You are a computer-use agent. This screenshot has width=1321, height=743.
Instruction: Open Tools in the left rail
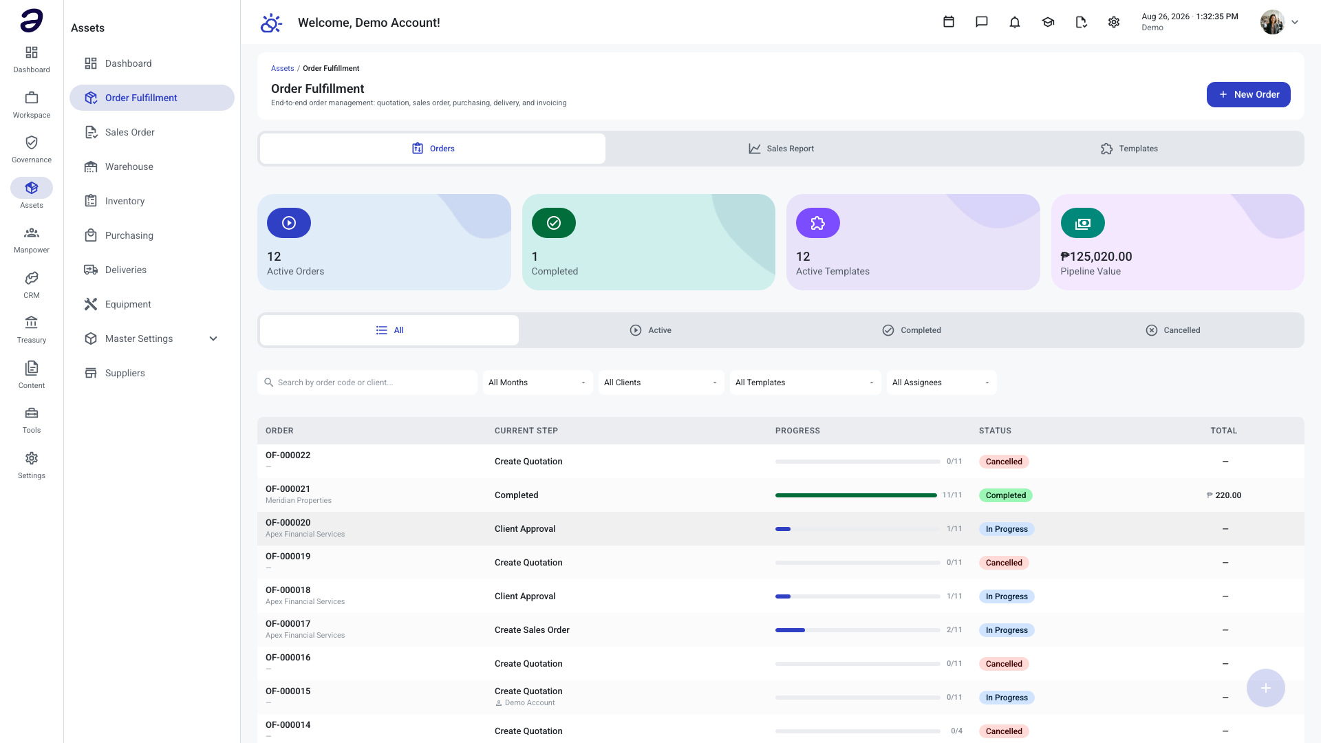pyautogui.click(x=32, y=420)
